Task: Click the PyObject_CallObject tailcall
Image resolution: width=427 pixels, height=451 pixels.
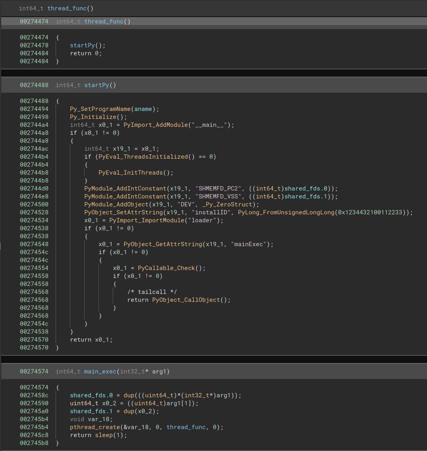Action: (x=186, y=300)
